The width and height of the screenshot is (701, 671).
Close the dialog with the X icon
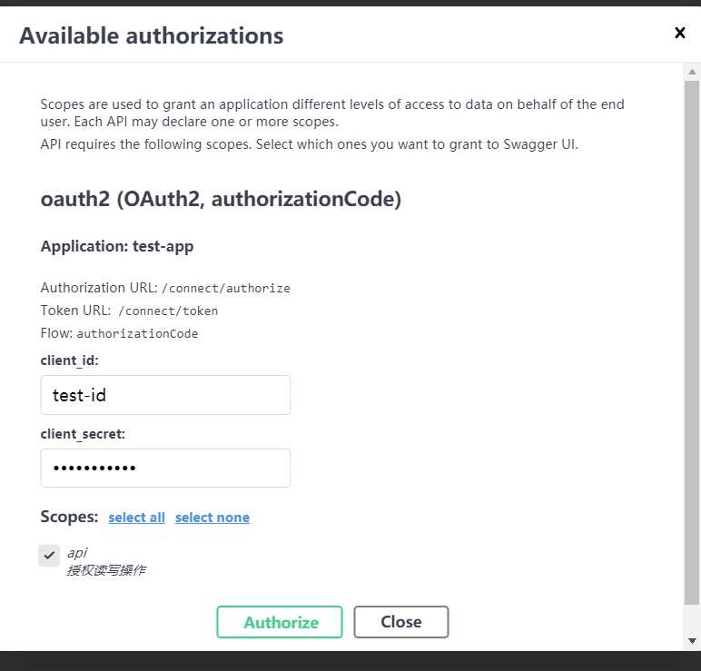click(679, 33)
